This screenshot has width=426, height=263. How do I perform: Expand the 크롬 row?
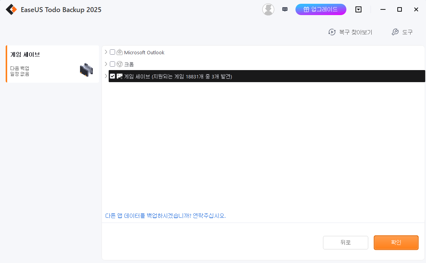pyautogui.click(x=106, y=64)
